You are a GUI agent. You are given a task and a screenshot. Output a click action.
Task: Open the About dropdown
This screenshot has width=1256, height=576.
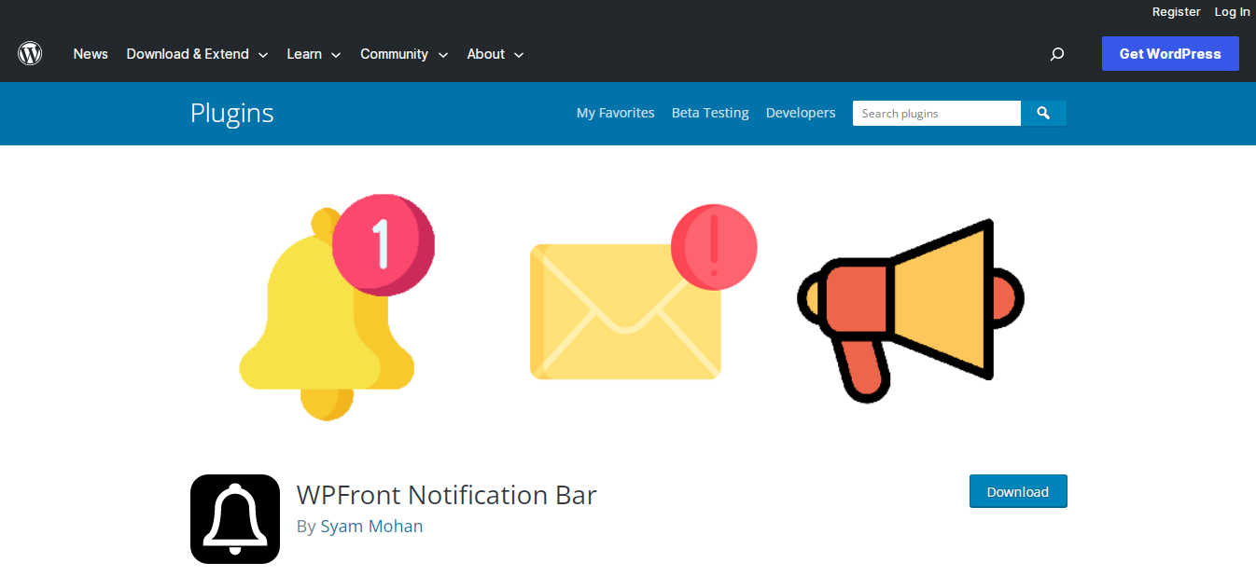[485, 54]
